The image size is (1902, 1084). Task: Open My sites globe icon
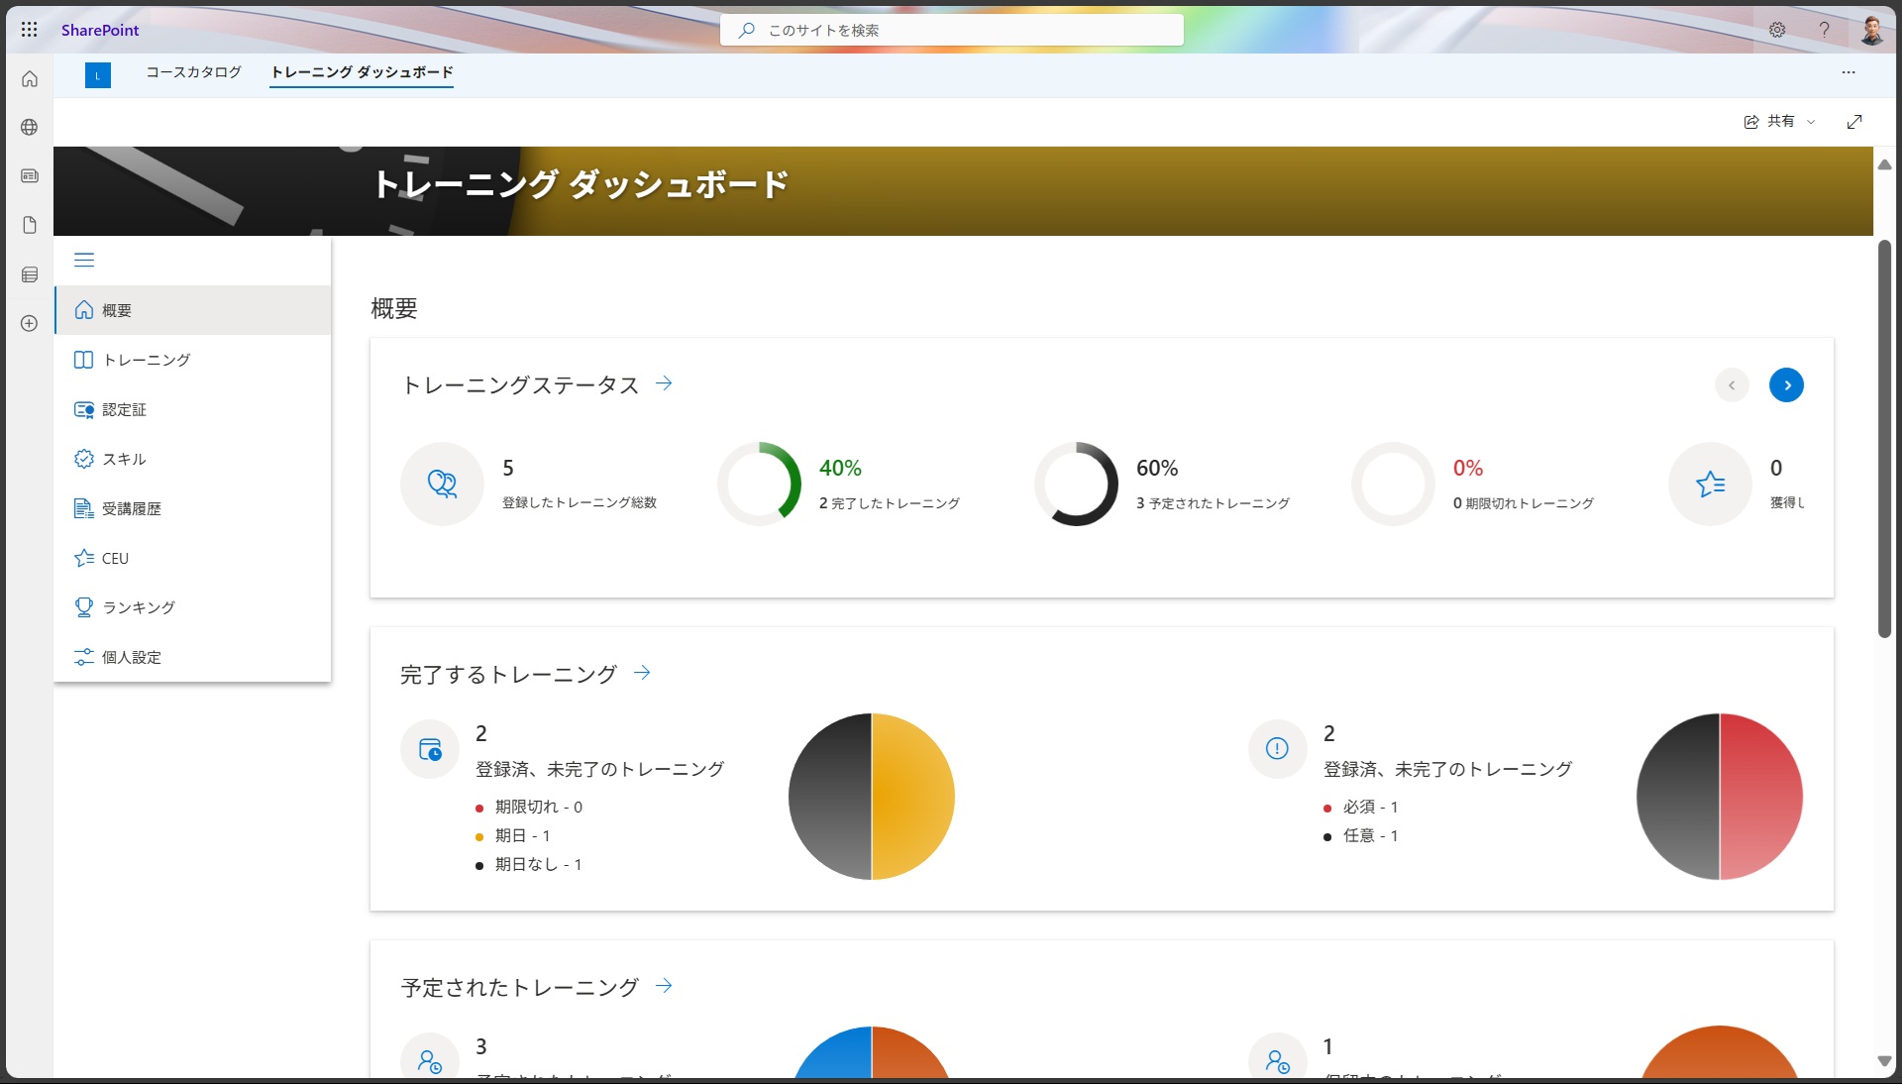[30, 127]
